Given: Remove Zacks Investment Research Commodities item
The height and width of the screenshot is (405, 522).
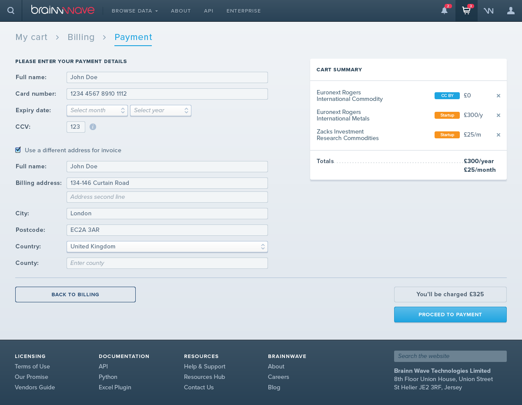Looking at the screenshot, I should (x=499, y=135).
